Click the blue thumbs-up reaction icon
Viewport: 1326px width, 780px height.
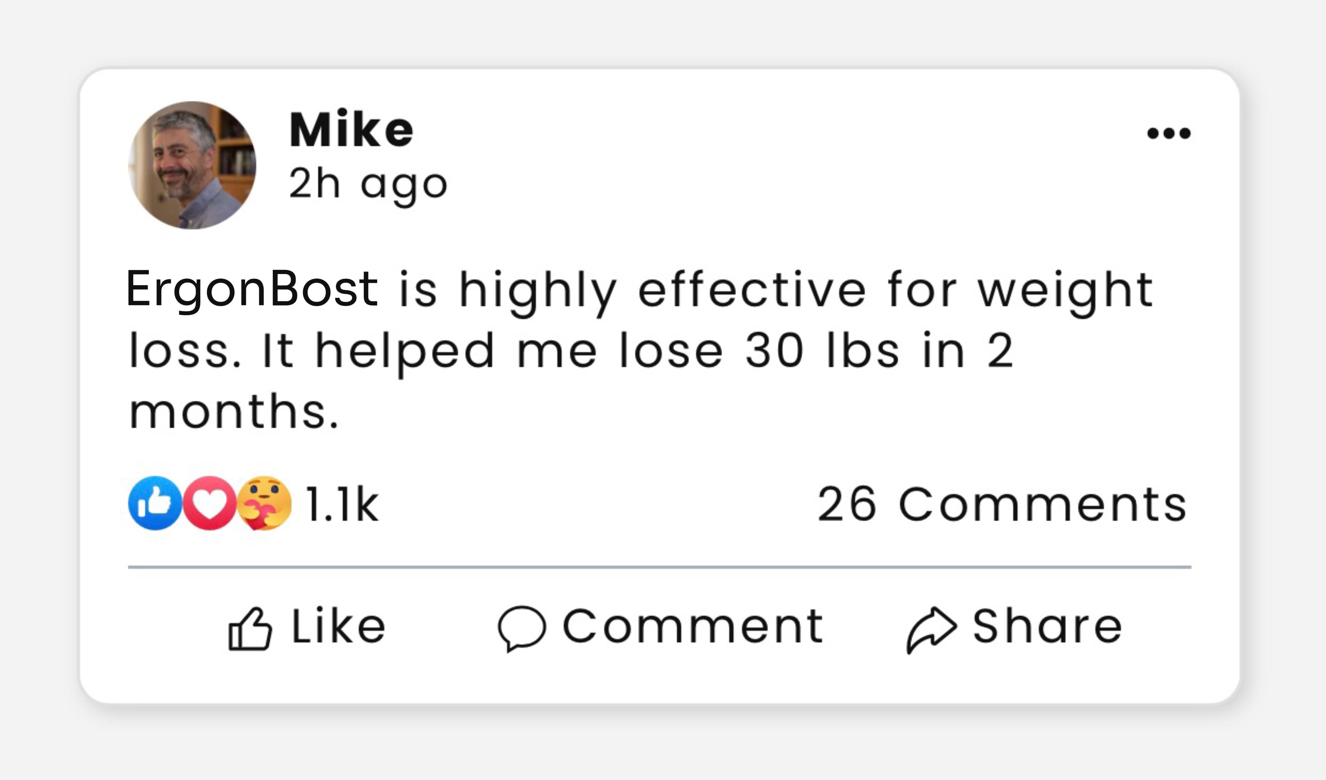click(155, 503)
